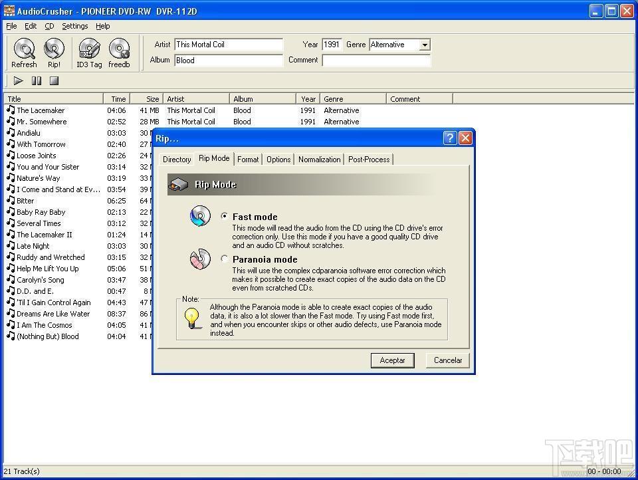Click note icon beside (Nothing But) Blood
638x480 pixels.
pyautogui.click(x=11, y=336)
